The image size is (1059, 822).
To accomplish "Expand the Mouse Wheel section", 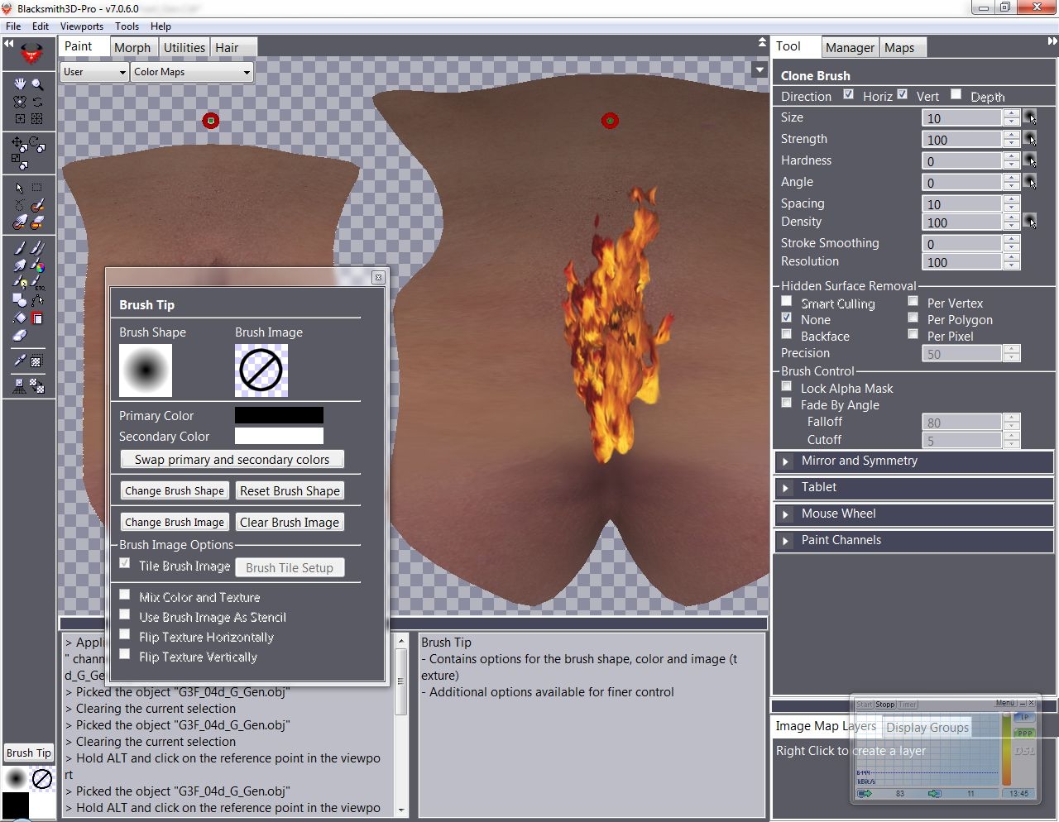I will [913, 514].
